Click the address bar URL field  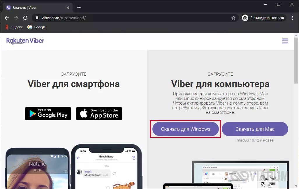click(133, 18)
